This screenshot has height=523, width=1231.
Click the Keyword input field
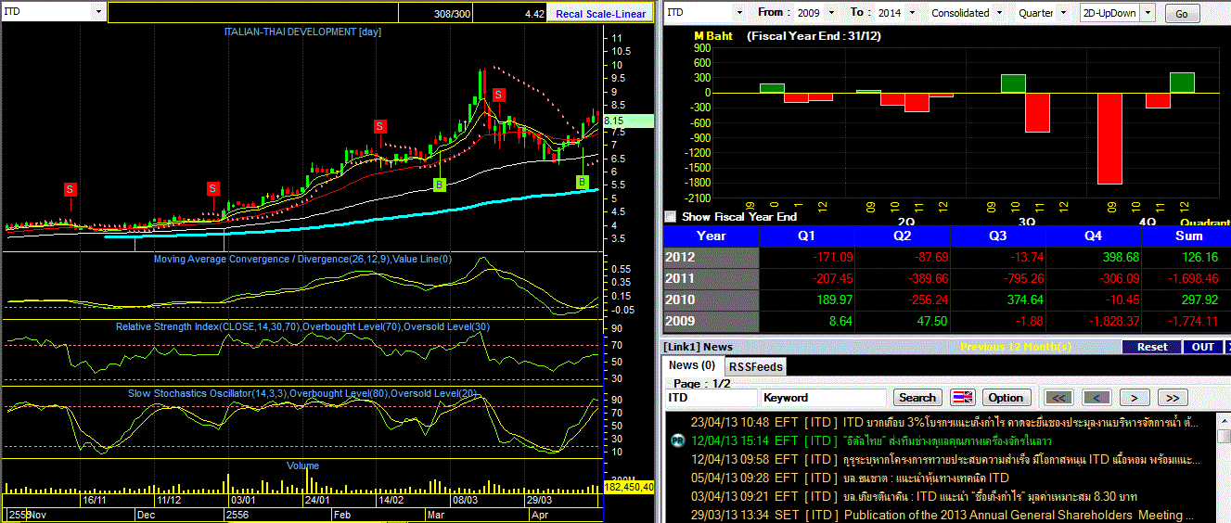click(823, 398)
